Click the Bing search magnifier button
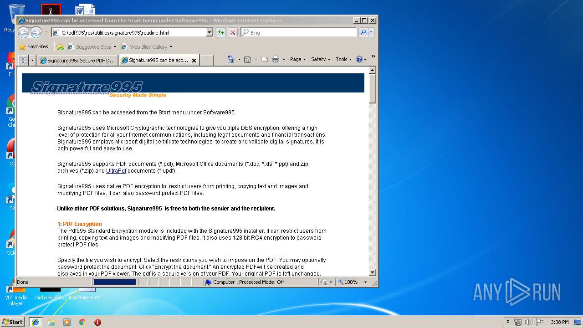This screenshot has height=328, width=583. (363, 32)
